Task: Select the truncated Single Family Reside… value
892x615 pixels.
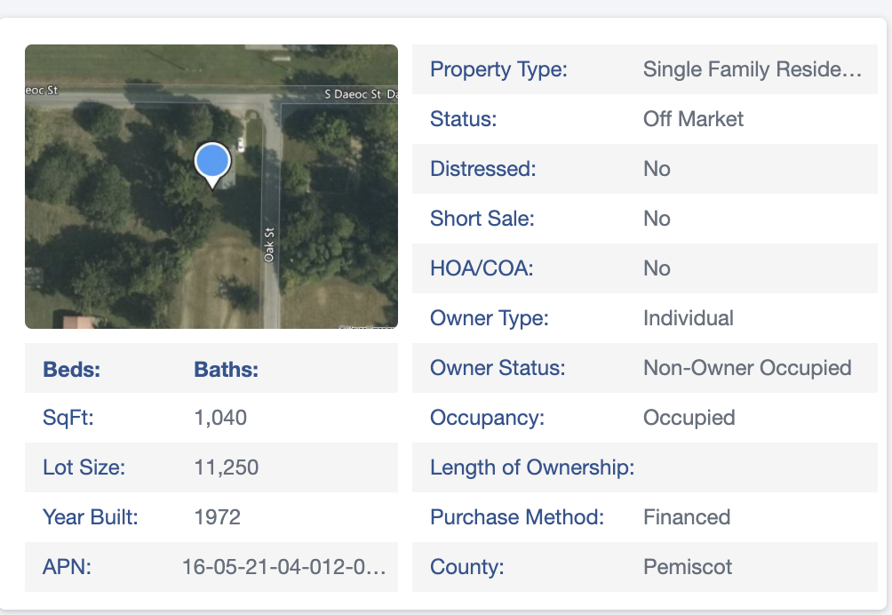Action: 752,69
